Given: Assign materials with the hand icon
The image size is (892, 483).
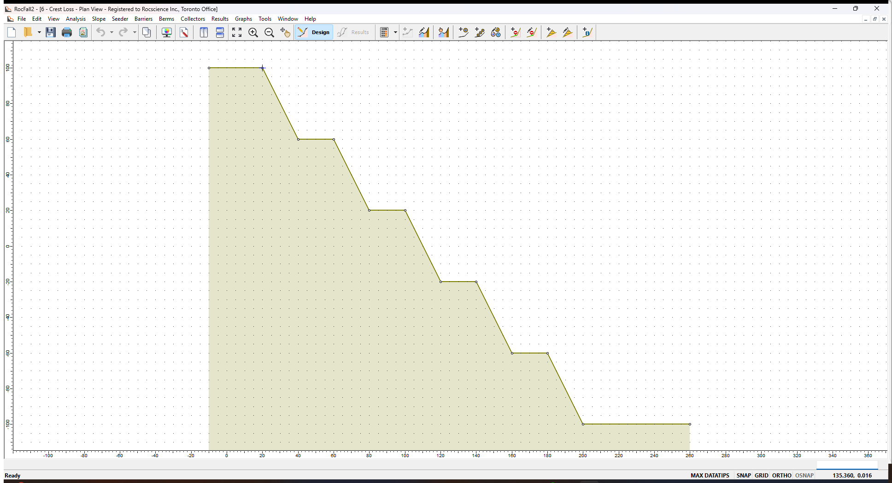Looking at the screenshot, I should coord(444,32).
